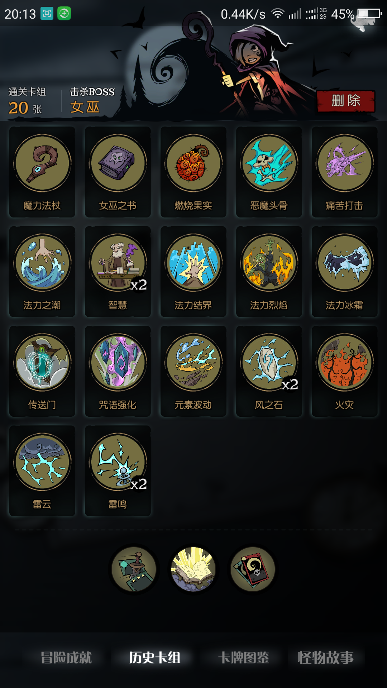Image resolution: width=387 pixels, height=688 pixels.
Task: Open the 卡牌图鉴 tab
Action: click(x=244, y=658)
